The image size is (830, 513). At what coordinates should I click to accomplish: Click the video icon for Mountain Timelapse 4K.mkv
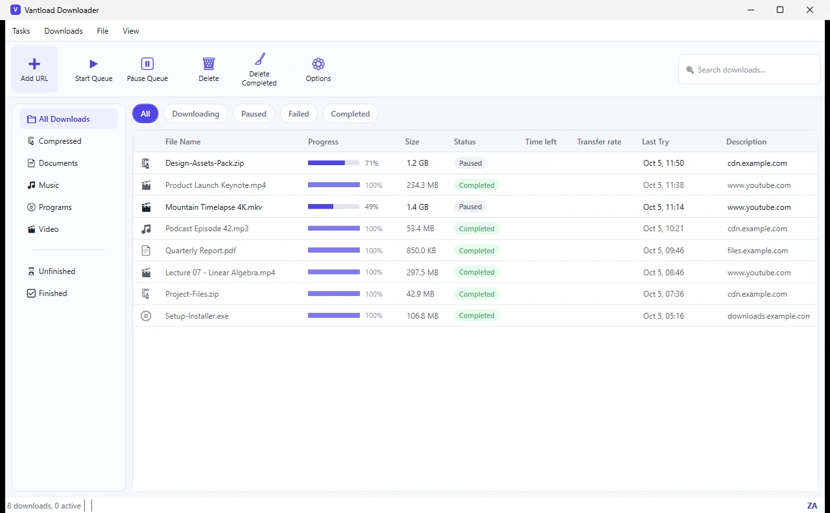[146, 207]
